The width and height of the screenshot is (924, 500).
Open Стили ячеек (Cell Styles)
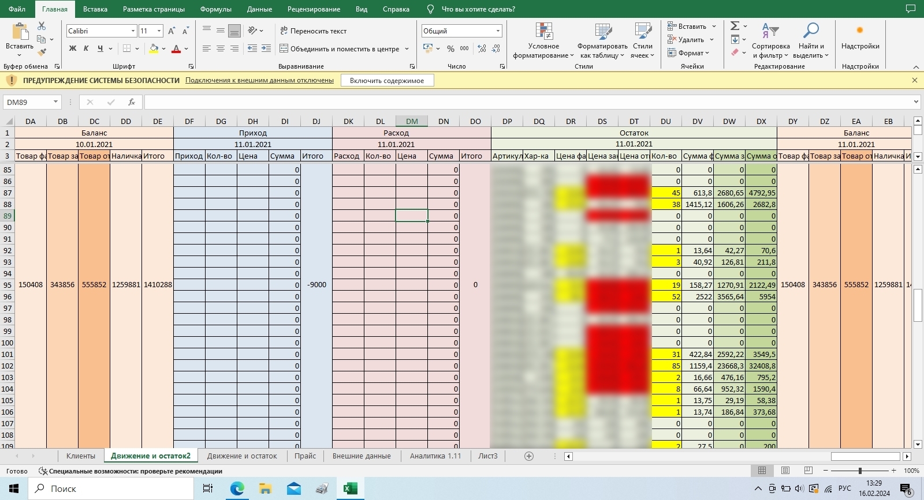642,41
